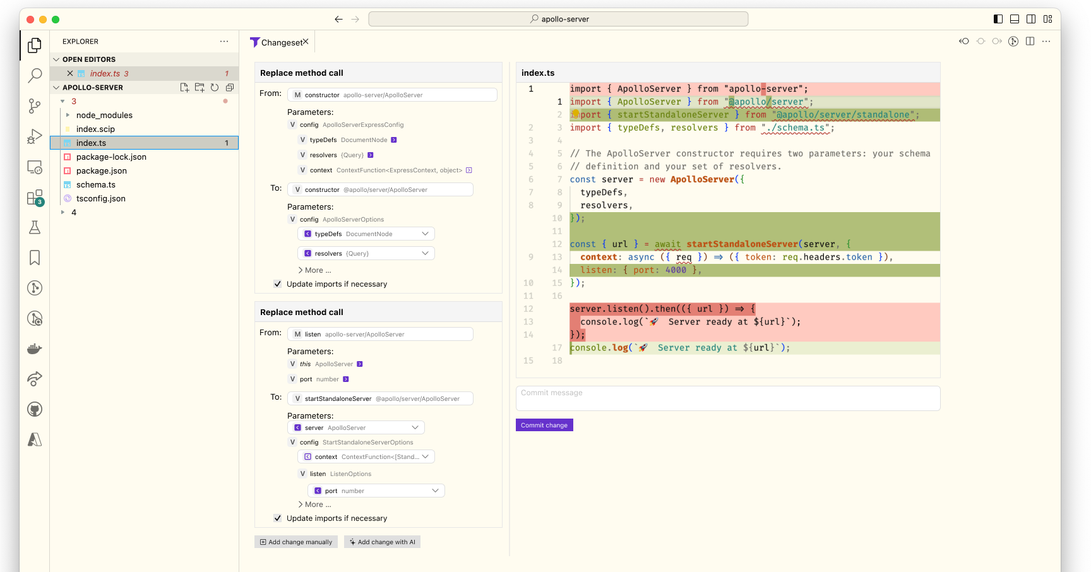Image resolution: width=1091 pixels, height=572 pixels.
Task: Toggle the bottom panel layout icon
Action: click(1015, 19)
